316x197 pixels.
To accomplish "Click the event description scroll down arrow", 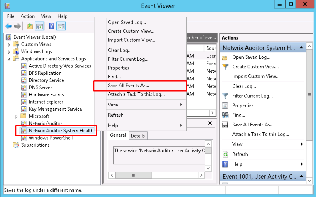I will click(x=208, y=168).
